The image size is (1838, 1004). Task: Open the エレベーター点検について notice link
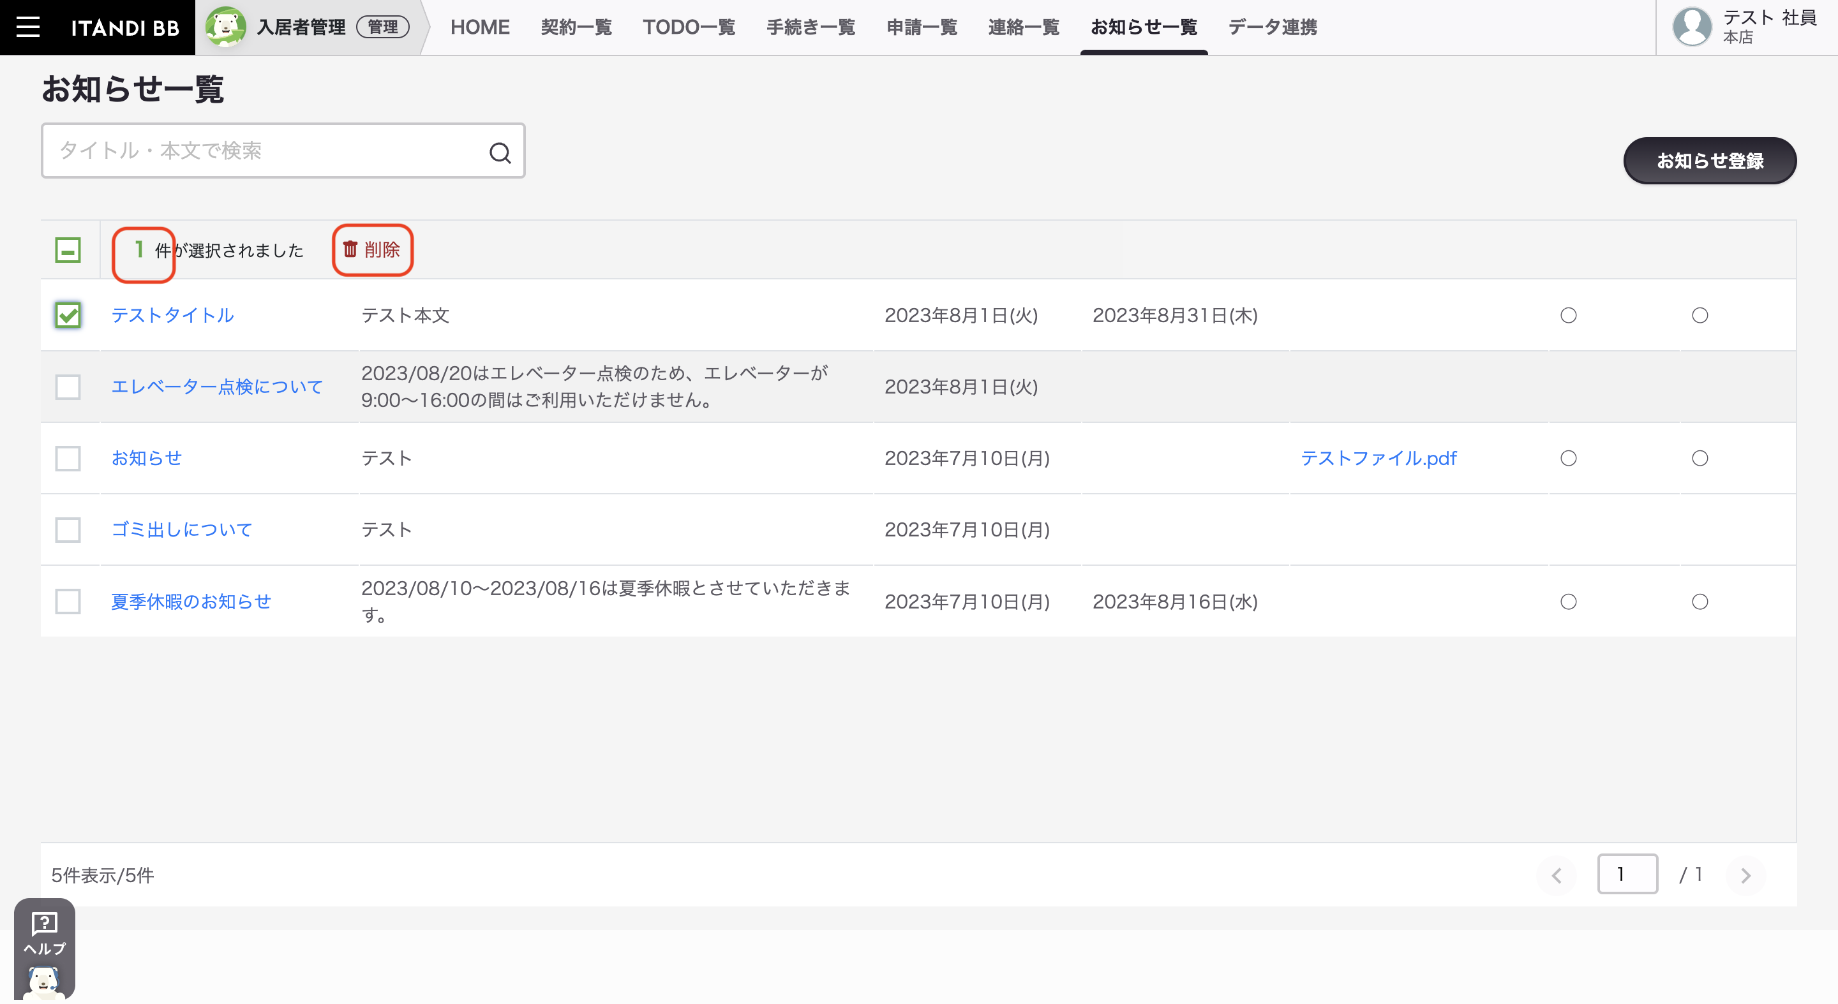pos(217,387)
